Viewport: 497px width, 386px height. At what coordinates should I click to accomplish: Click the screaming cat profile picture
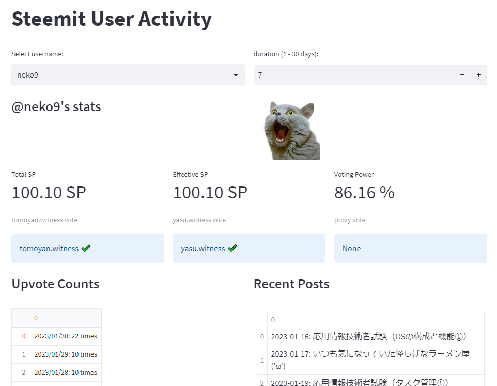pyautogui.click(x=291, y=130)
